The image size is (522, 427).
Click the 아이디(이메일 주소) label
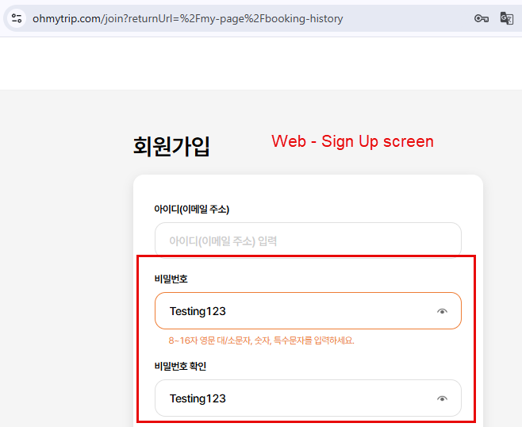(191, 210)
